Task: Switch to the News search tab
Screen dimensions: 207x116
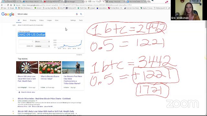Action: (25, 20)
